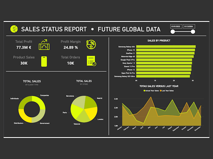Click the right handle of date slider

pyautogui.click(x=193, y=32)
